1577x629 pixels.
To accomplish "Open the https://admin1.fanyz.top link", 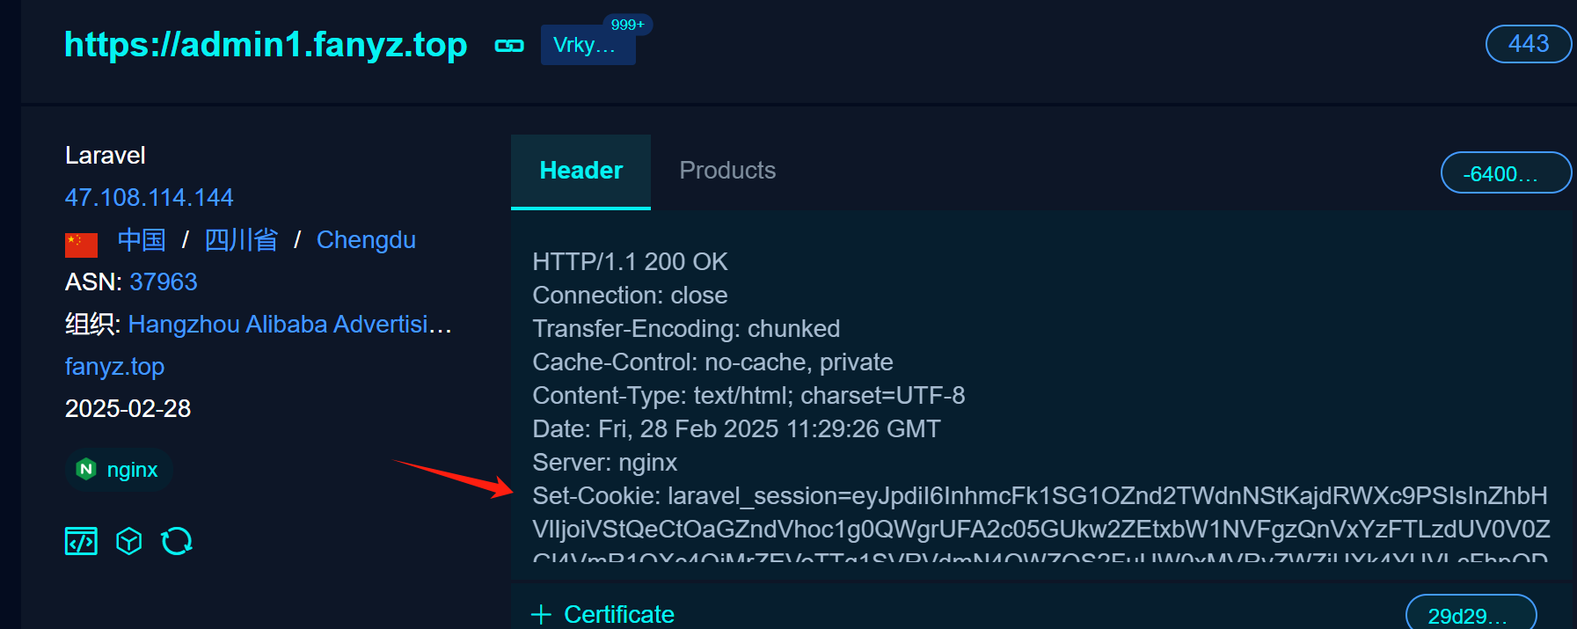I will 266,44.
